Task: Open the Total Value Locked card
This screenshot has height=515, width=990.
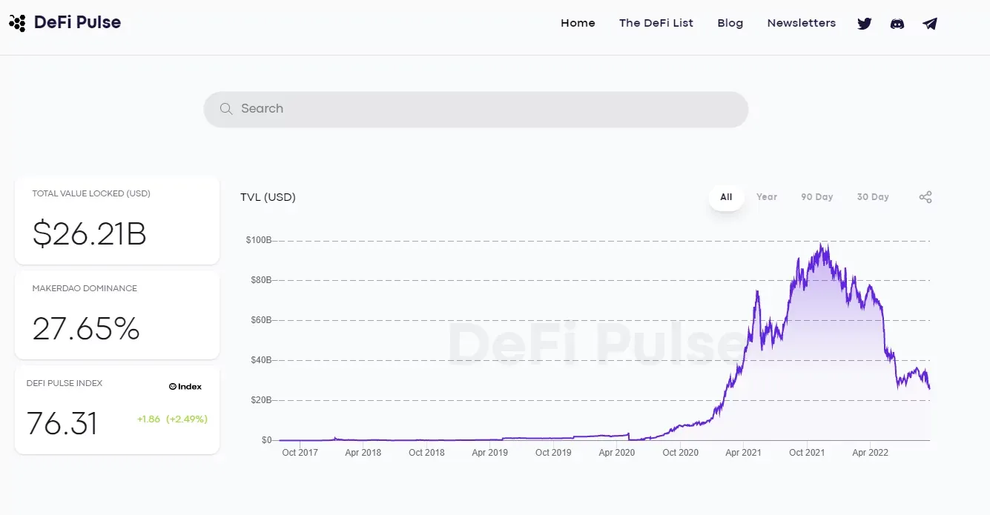Action: [117, 220]
